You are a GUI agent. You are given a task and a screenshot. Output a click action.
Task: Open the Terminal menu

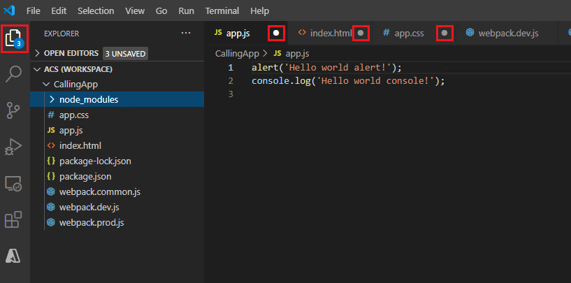222,11
